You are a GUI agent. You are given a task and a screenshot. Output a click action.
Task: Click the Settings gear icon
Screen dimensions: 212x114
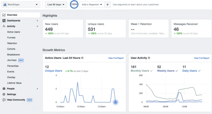pyautogui.click(x=4, y=94)
